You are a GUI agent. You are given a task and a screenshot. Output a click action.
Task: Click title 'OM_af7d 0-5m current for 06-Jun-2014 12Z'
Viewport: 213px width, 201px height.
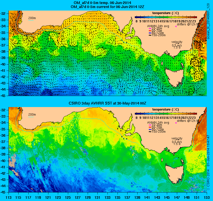108,7
